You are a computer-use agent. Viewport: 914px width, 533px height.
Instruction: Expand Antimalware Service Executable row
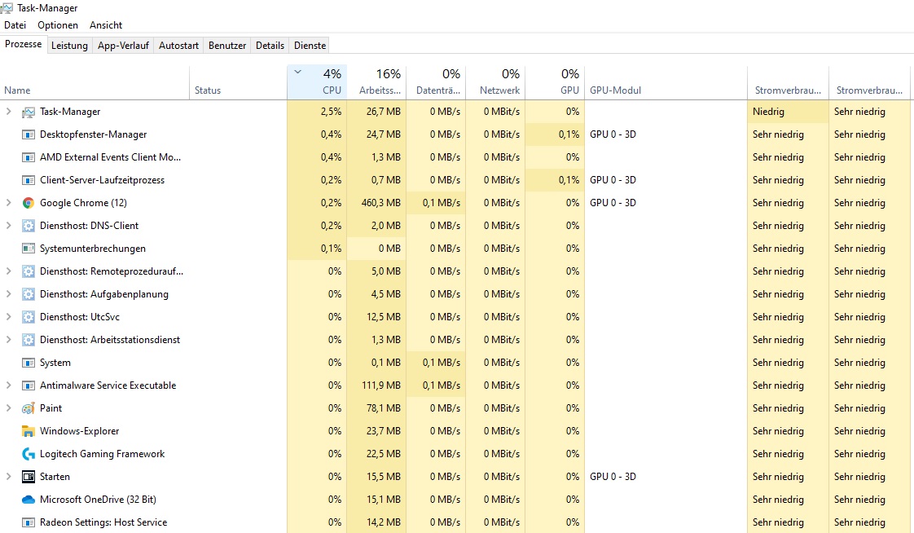(x=8, y=385)
